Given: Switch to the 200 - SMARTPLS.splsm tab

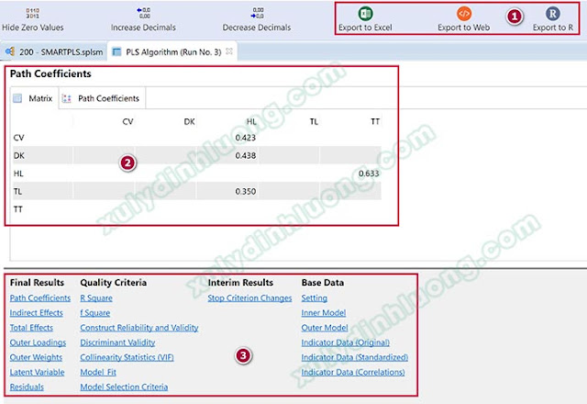Looking at the screenshot, I should click(x=54, y=51).
